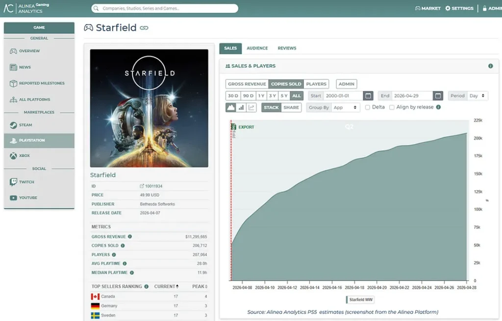This screenshot has width=502, height=321.
Task: Click the Sweden ranking row
Action: tap(149, 315)
